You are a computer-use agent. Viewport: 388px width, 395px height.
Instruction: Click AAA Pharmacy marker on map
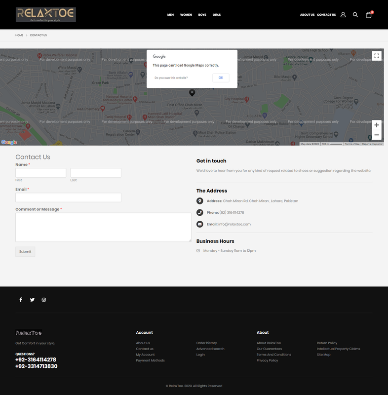103,109
